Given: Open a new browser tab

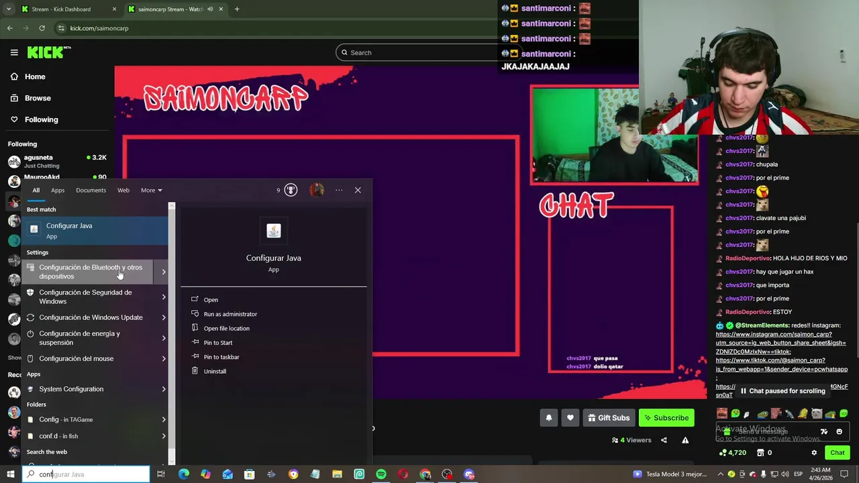Looking at the screenshot, I should (237, 9).
